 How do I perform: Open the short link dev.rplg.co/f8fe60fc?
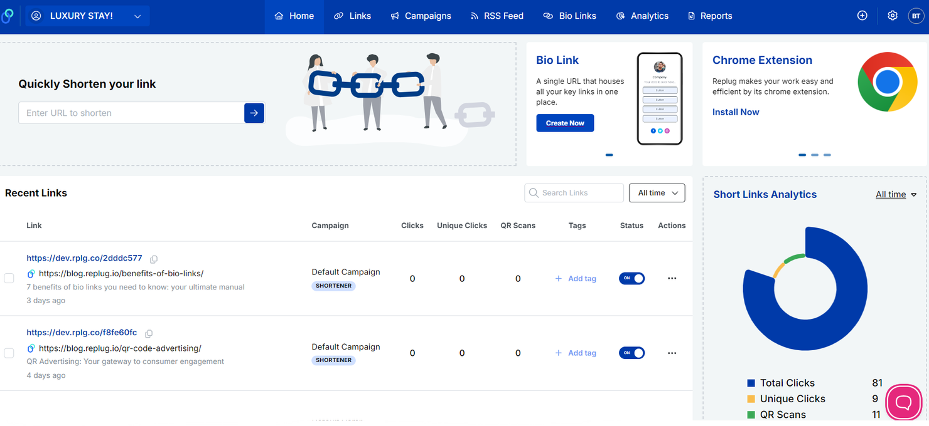pos(82,333)
